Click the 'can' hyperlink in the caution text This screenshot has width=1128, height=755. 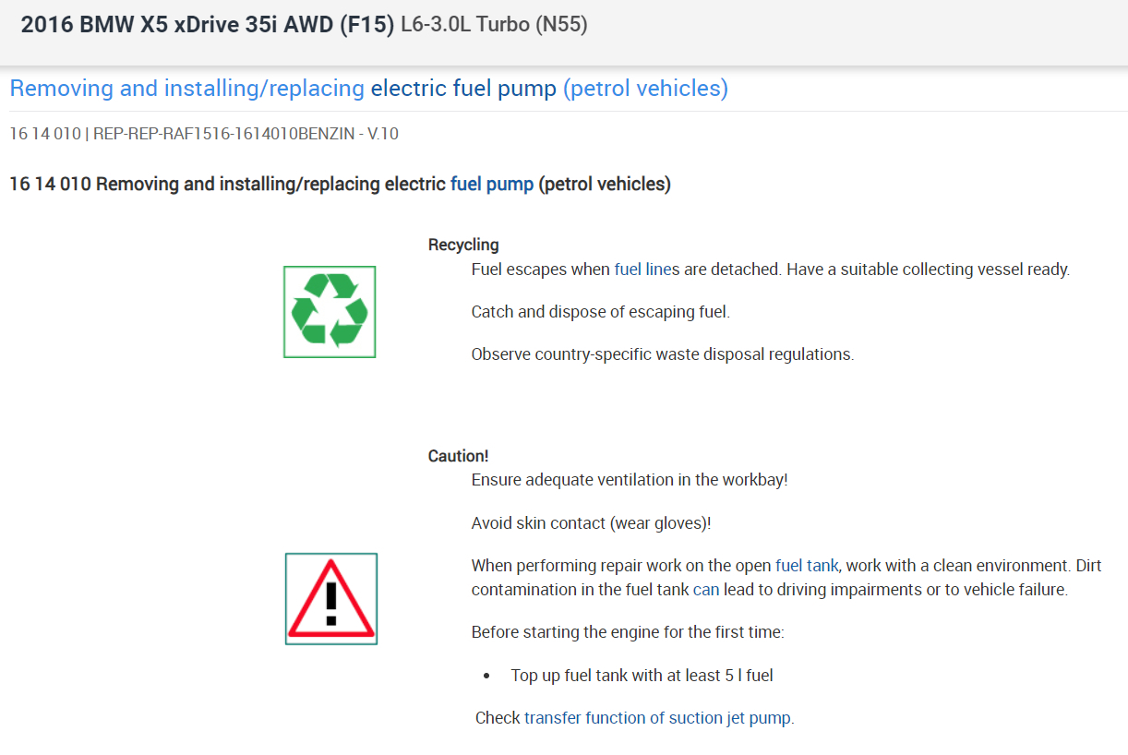[x=705, y=590]
